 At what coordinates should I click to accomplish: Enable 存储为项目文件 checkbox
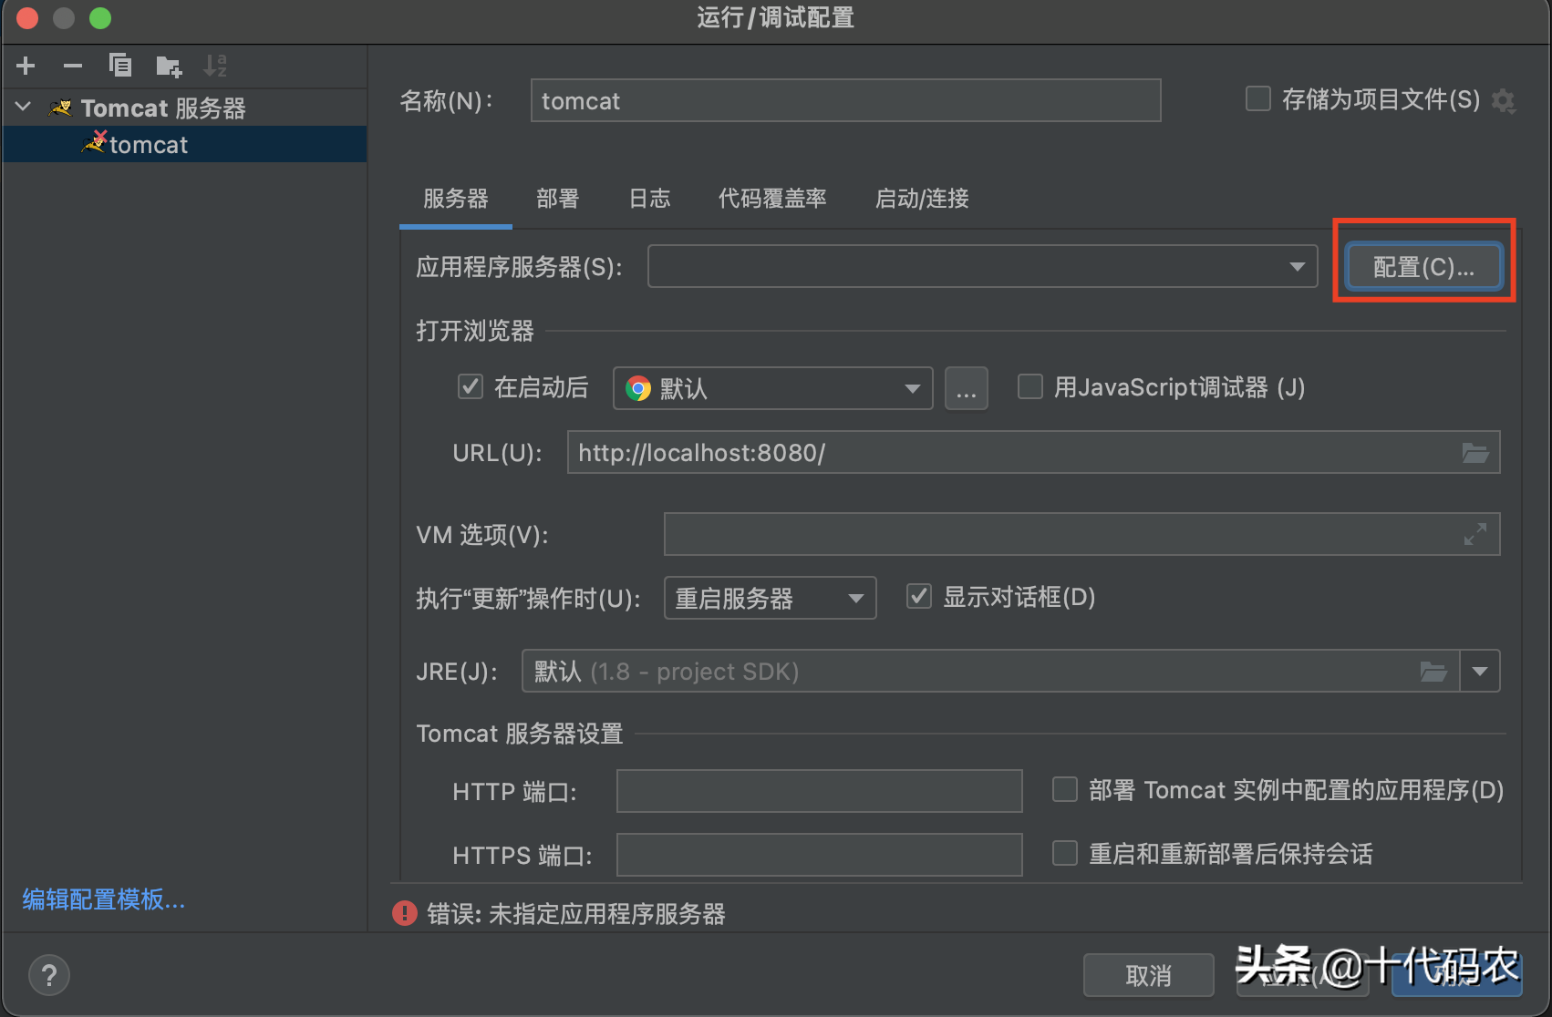point(1258,98)
